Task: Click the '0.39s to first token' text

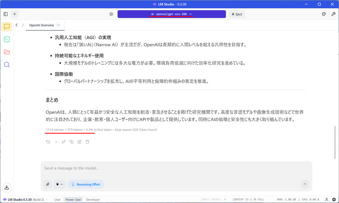Action: 99,130
